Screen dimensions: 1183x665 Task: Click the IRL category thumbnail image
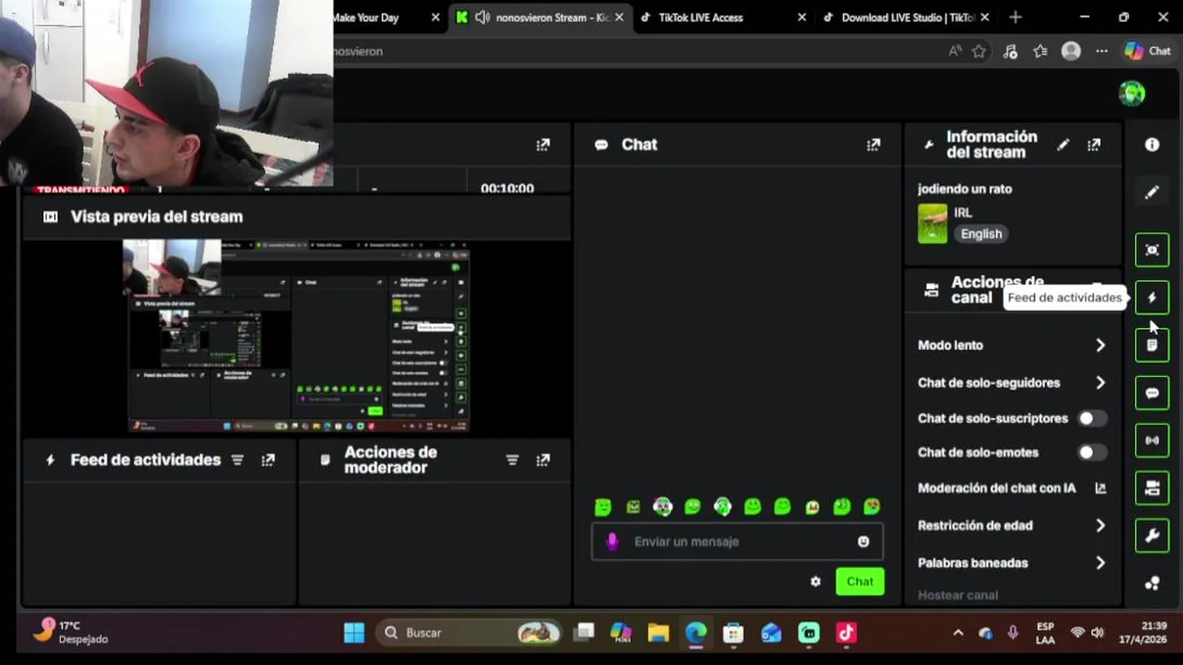933,224
